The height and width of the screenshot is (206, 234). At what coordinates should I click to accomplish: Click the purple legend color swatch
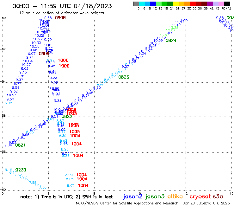210,4
